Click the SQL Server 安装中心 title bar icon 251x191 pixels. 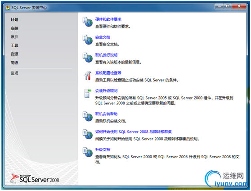[8, 8]
